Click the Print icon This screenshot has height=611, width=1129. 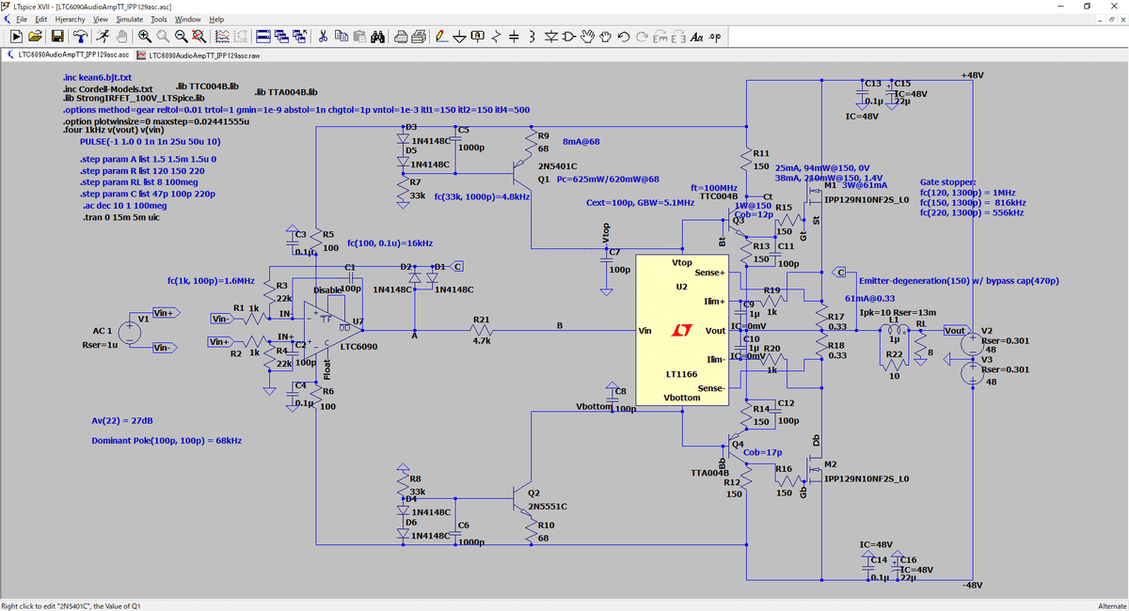click(400, 36)
